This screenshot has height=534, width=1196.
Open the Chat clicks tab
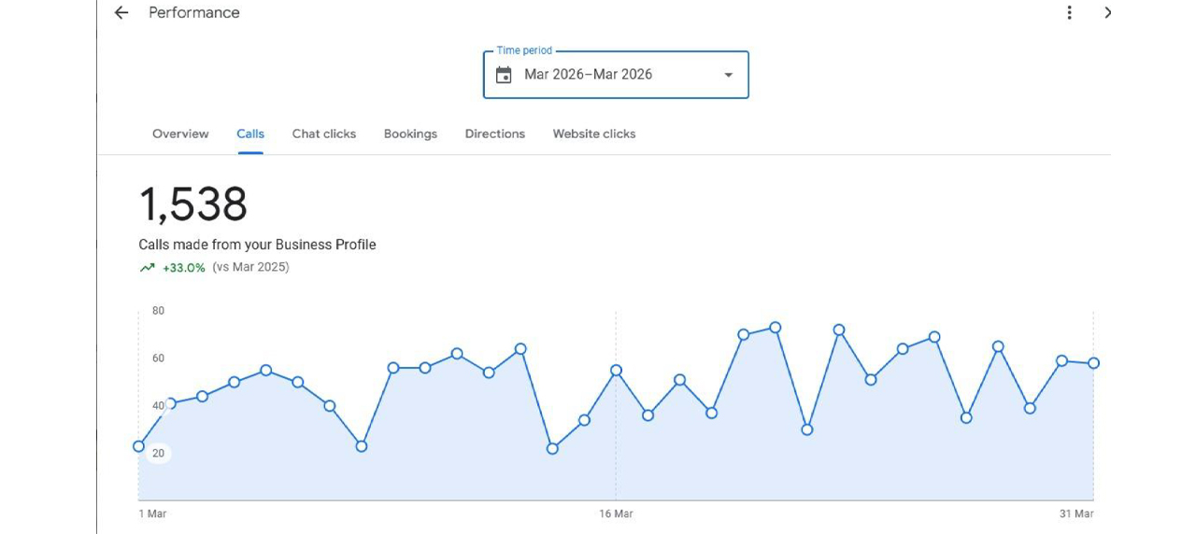tap(324, 133)
